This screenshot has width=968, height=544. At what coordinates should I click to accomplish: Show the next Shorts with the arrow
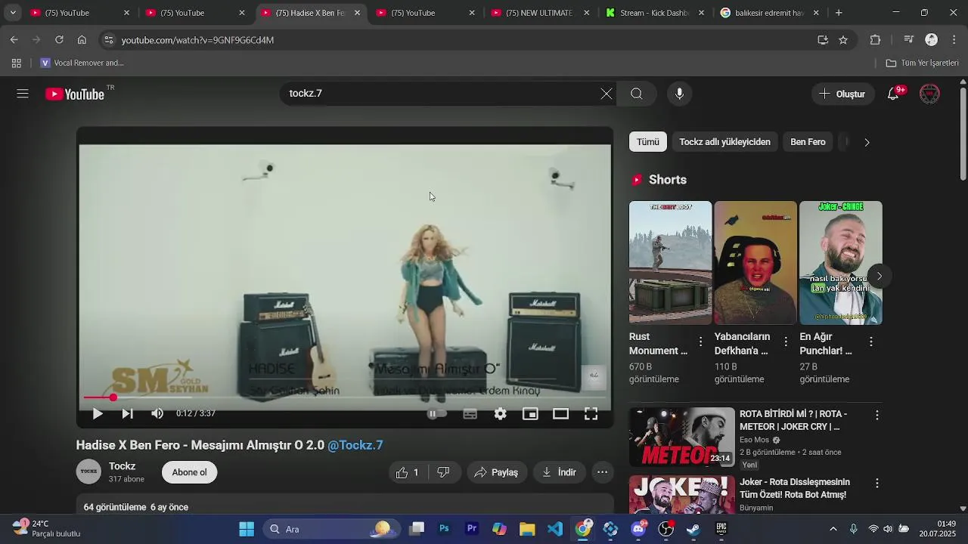pos(879,276)
